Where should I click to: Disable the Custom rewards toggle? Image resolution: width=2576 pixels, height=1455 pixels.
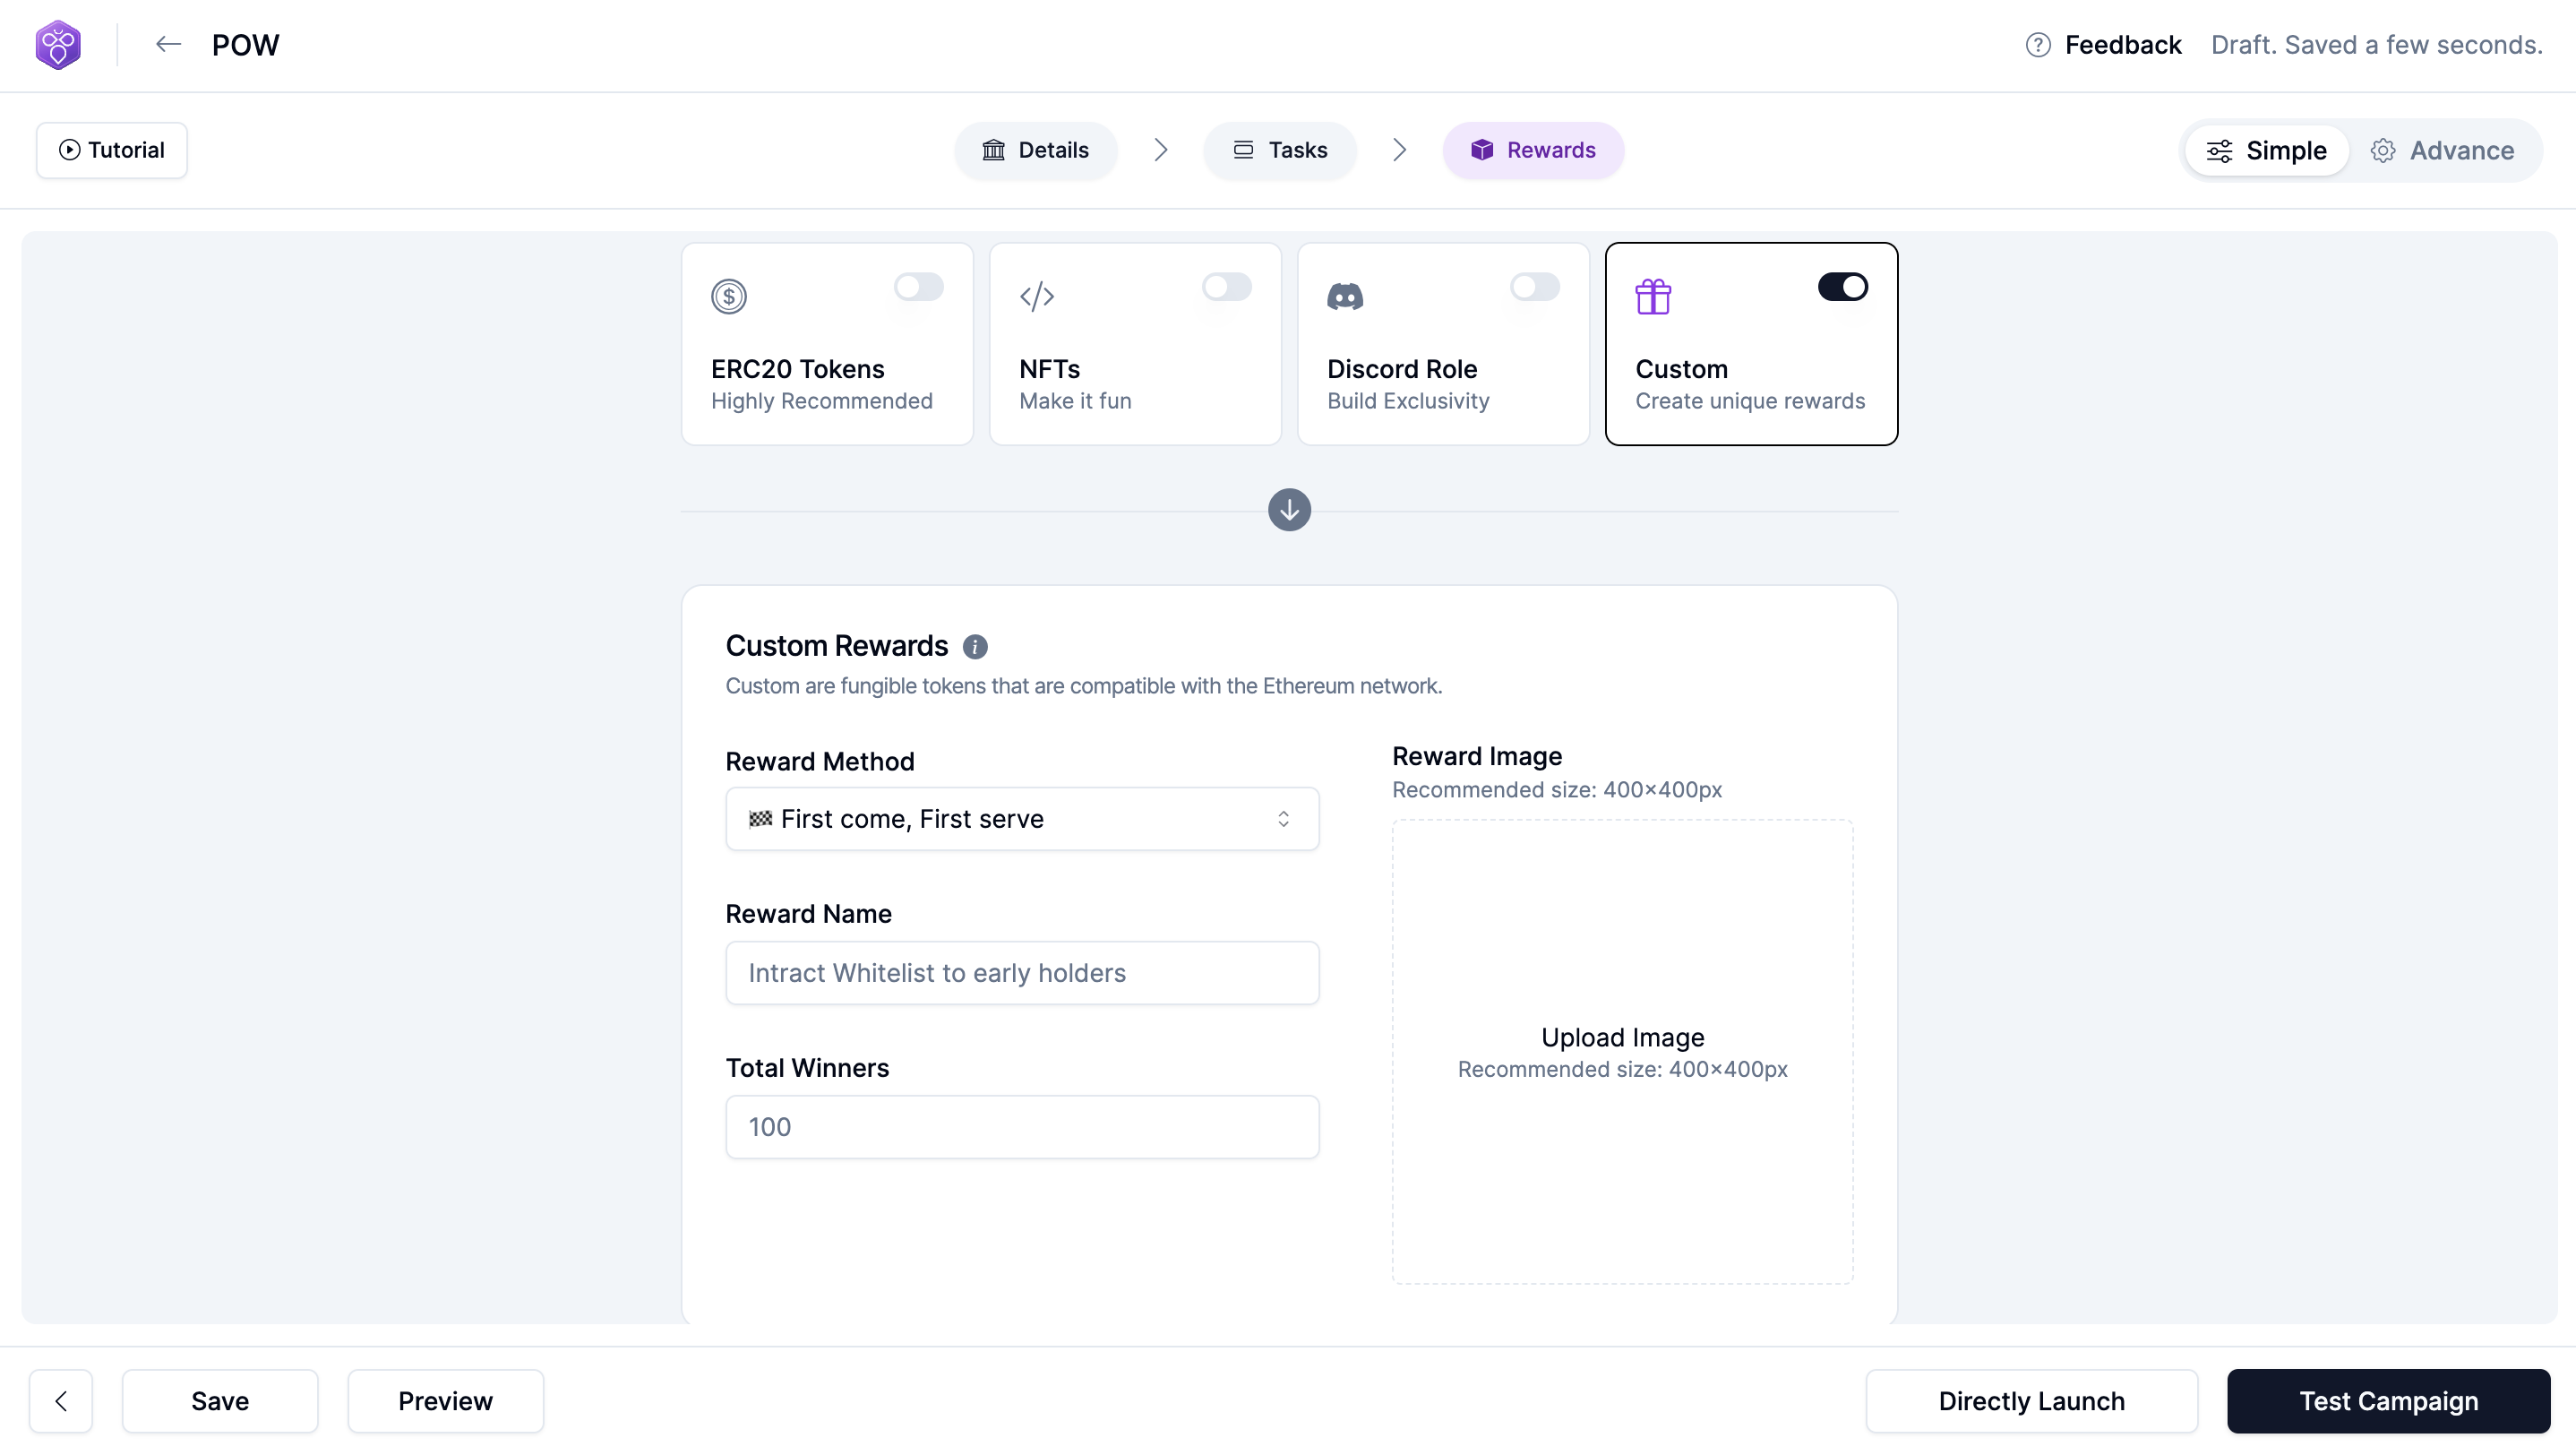coord(1842,287)
